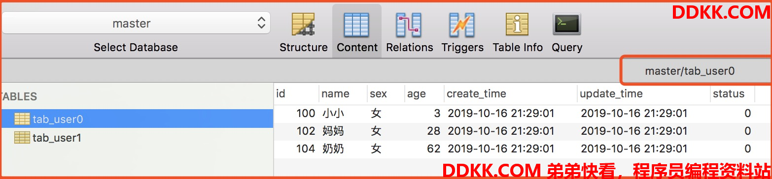Sort by the id column header
Image resolution: width=772 pixels, height=179 pixels.
(296, 93)
